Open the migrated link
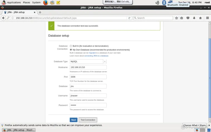This screenshot has width=211, height=132. coord(92,53)
